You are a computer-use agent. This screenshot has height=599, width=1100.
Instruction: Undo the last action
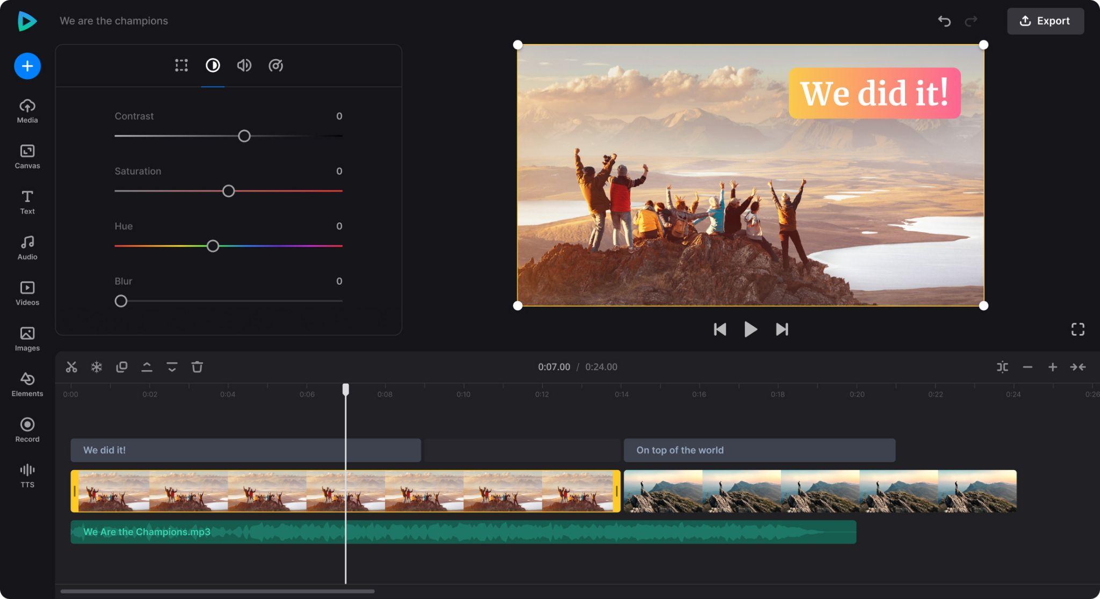click(x=944, y=21)
